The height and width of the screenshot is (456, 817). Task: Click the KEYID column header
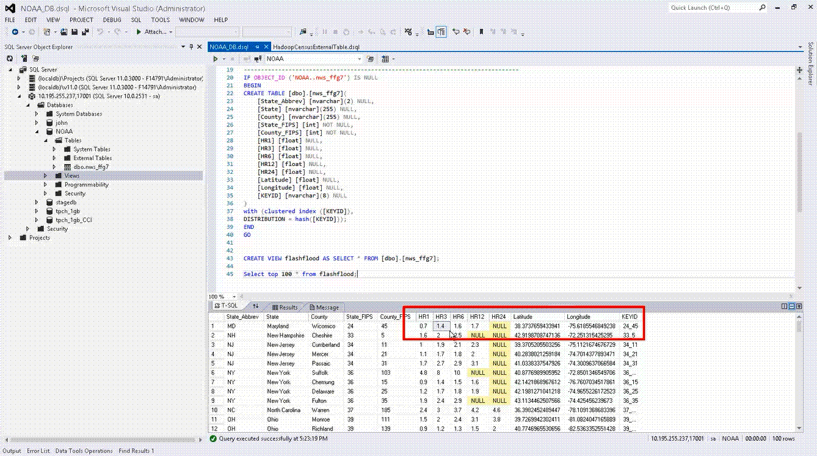[630, 317]
